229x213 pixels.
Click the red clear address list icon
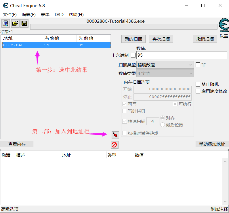(x=114, y=145)
